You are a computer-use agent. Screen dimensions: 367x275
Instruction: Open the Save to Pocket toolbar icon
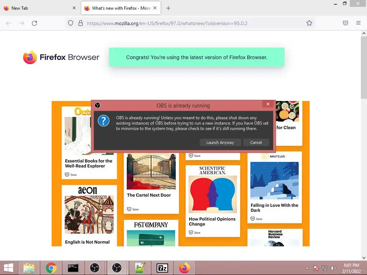coord(345,23)
